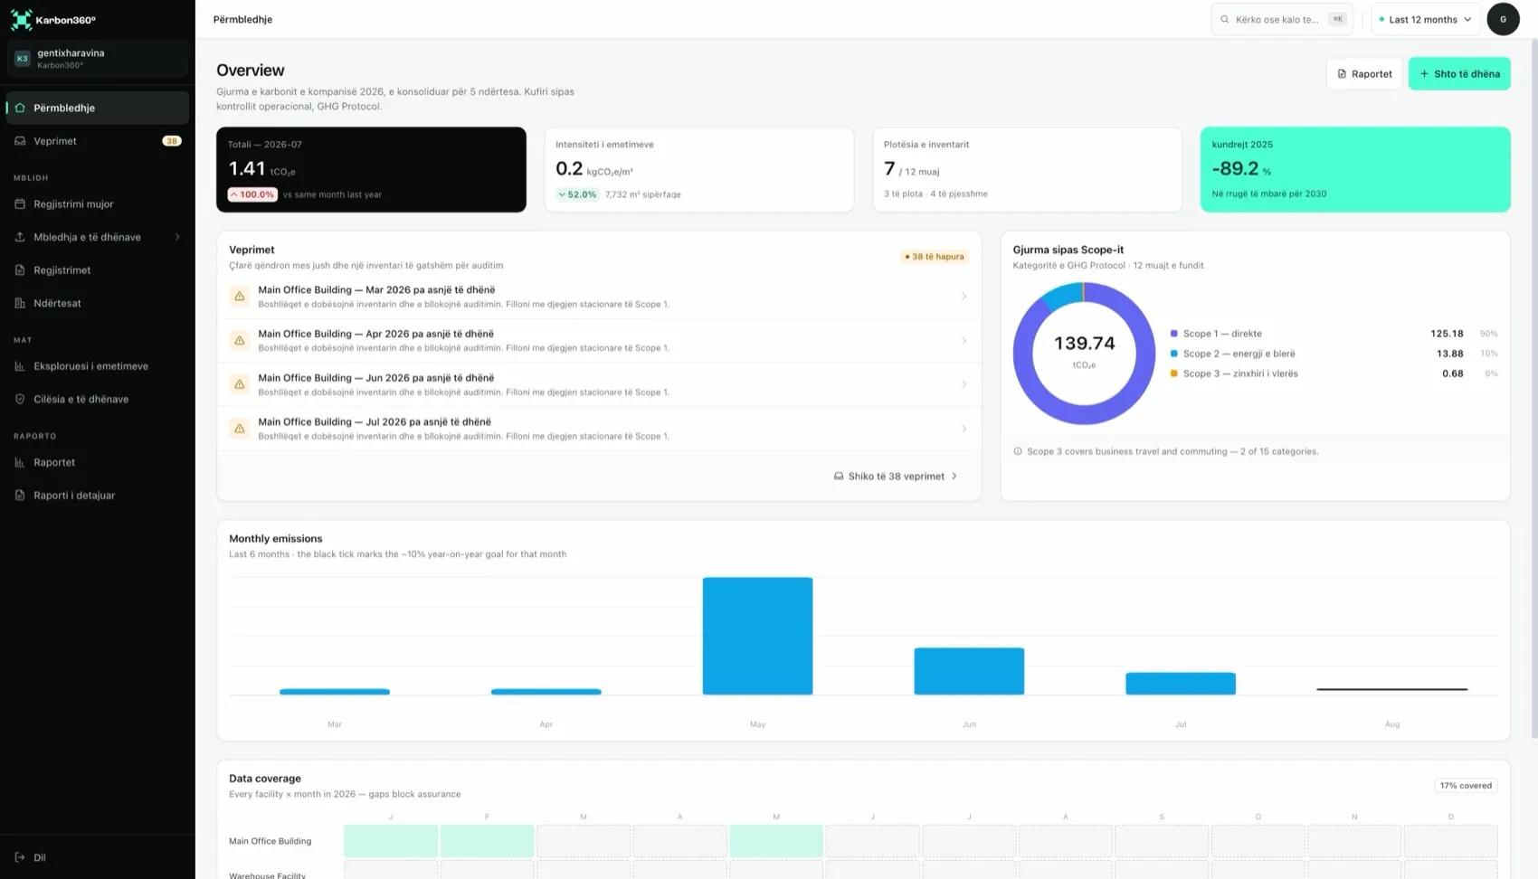
Task: Click the Shto të dhëna button
Action: point(1459,74)
